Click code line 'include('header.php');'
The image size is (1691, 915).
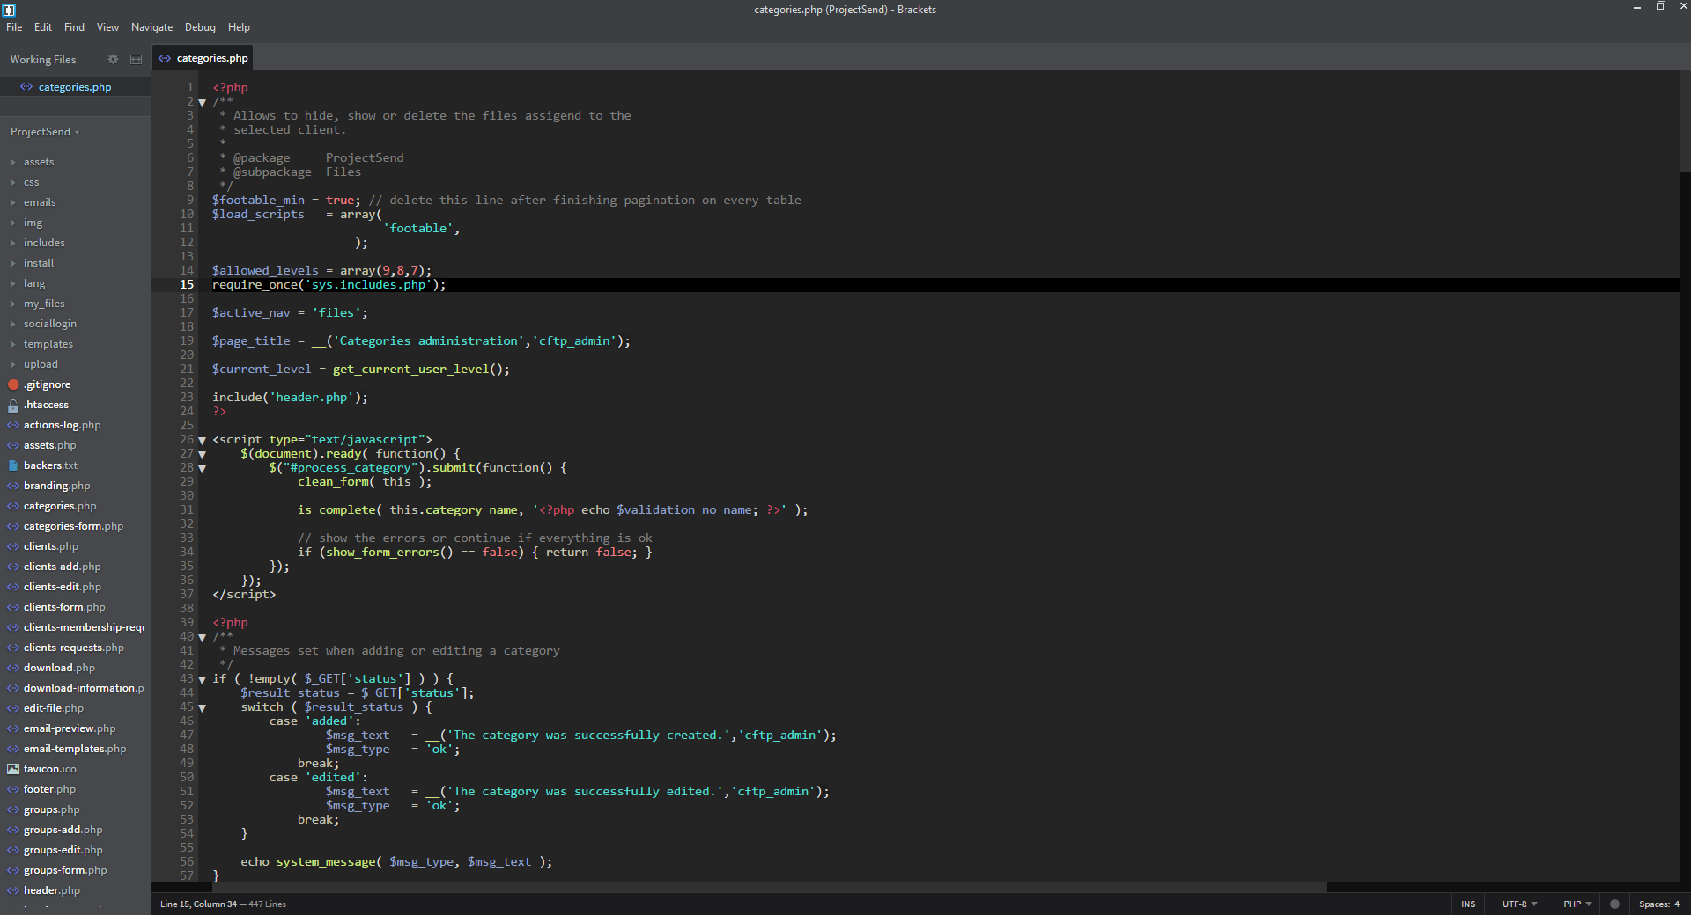click(290, 398)
